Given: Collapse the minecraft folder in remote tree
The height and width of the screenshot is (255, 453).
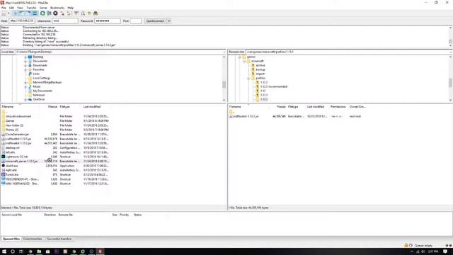Looking at the screenshot, I should [x=244, y=62].
